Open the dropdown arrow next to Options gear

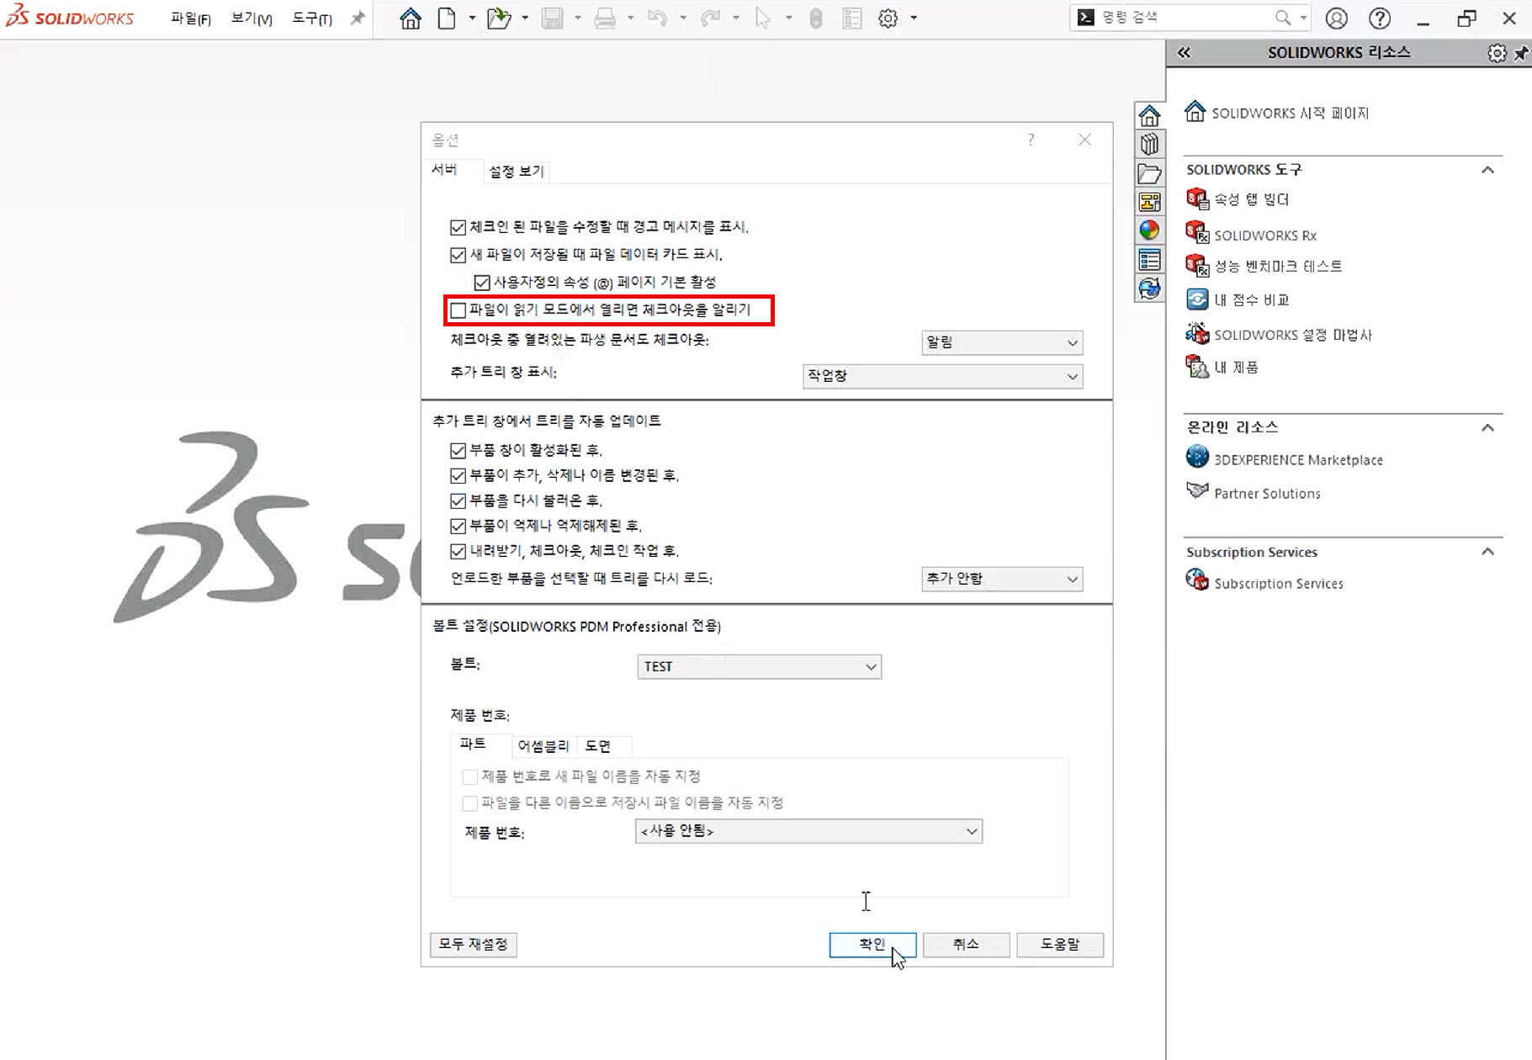pos(914,19)
